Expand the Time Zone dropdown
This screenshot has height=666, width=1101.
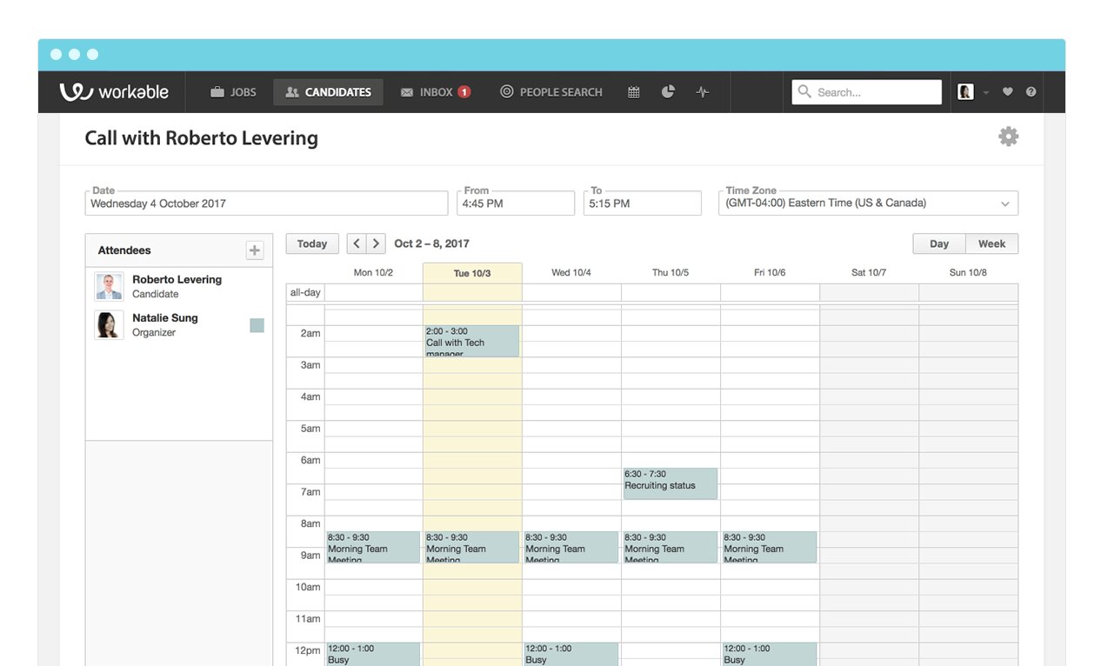pyautogui.click(x=1004, y=203)
